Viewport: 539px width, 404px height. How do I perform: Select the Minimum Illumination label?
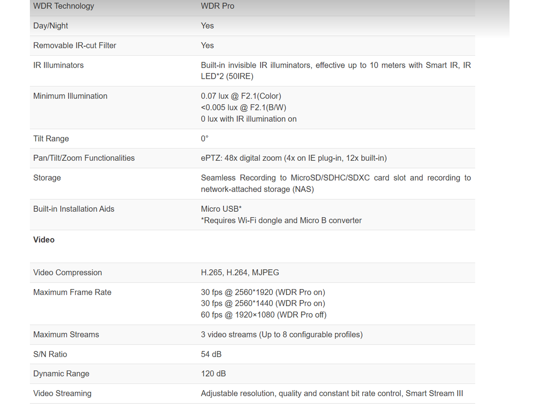[70, 96]
